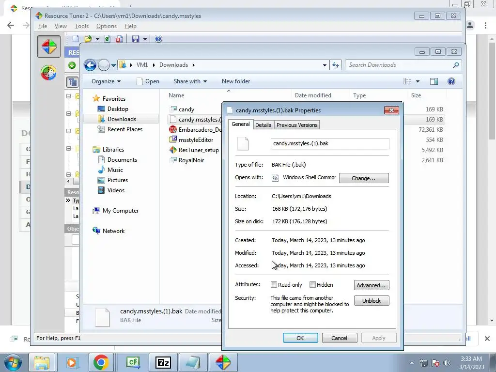The width and height of the screenshot is (496, 372).
Task: Select the msstyleEditor file
Action: (196, 140)
